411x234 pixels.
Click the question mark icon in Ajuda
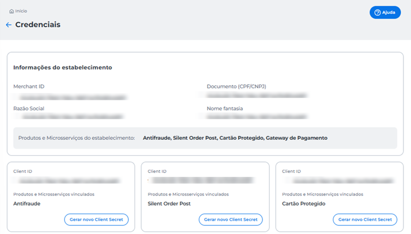point(377,12)
